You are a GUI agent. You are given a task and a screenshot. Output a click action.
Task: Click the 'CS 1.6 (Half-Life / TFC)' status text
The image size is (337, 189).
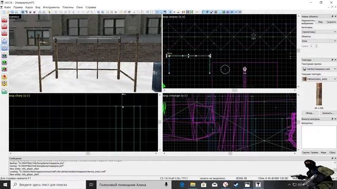coord(174,178)
